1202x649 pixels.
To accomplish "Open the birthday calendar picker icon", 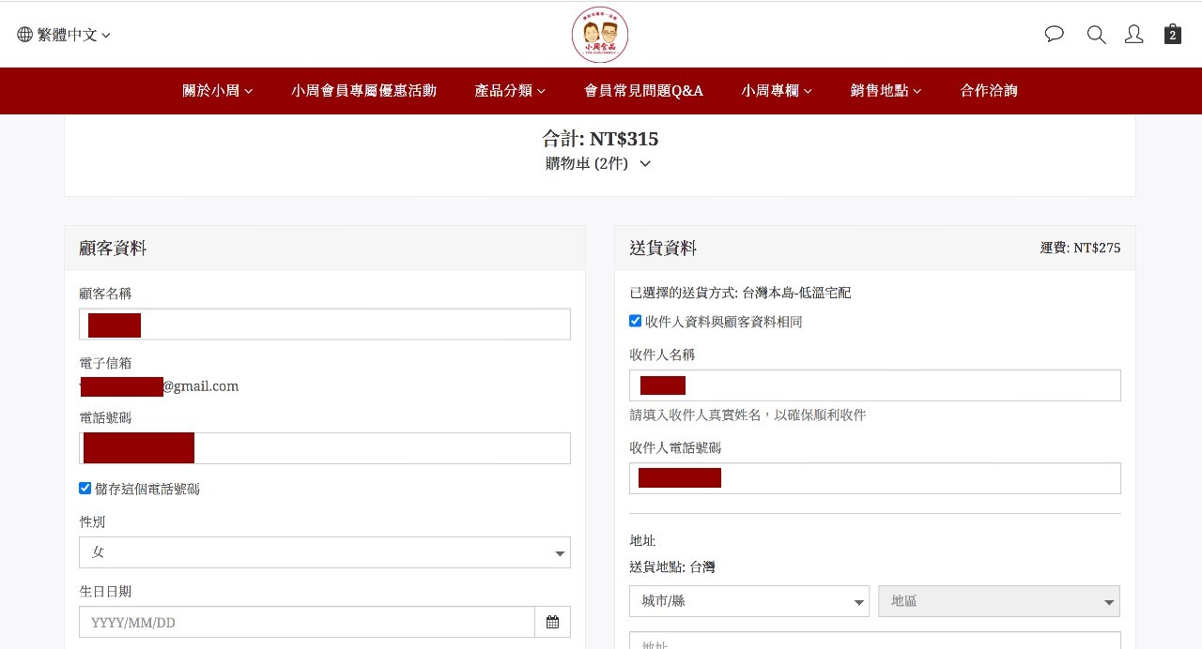I will [552, 622].
